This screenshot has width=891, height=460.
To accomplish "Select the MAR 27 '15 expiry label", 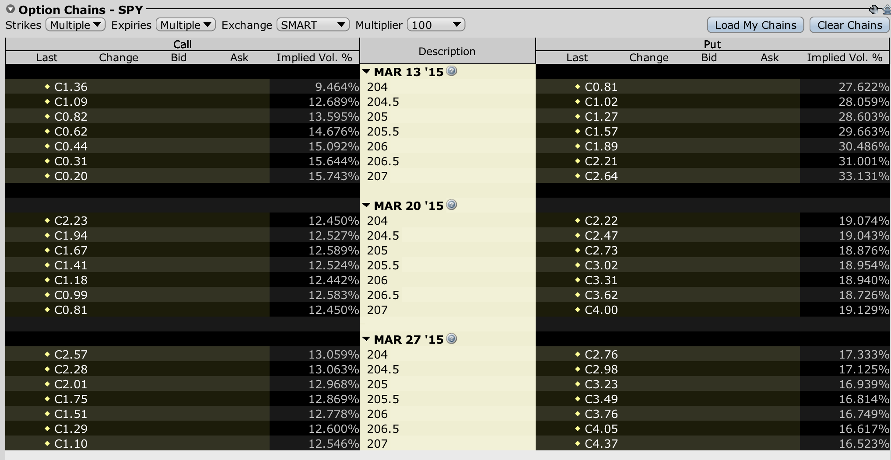I will tap(409, 339).
